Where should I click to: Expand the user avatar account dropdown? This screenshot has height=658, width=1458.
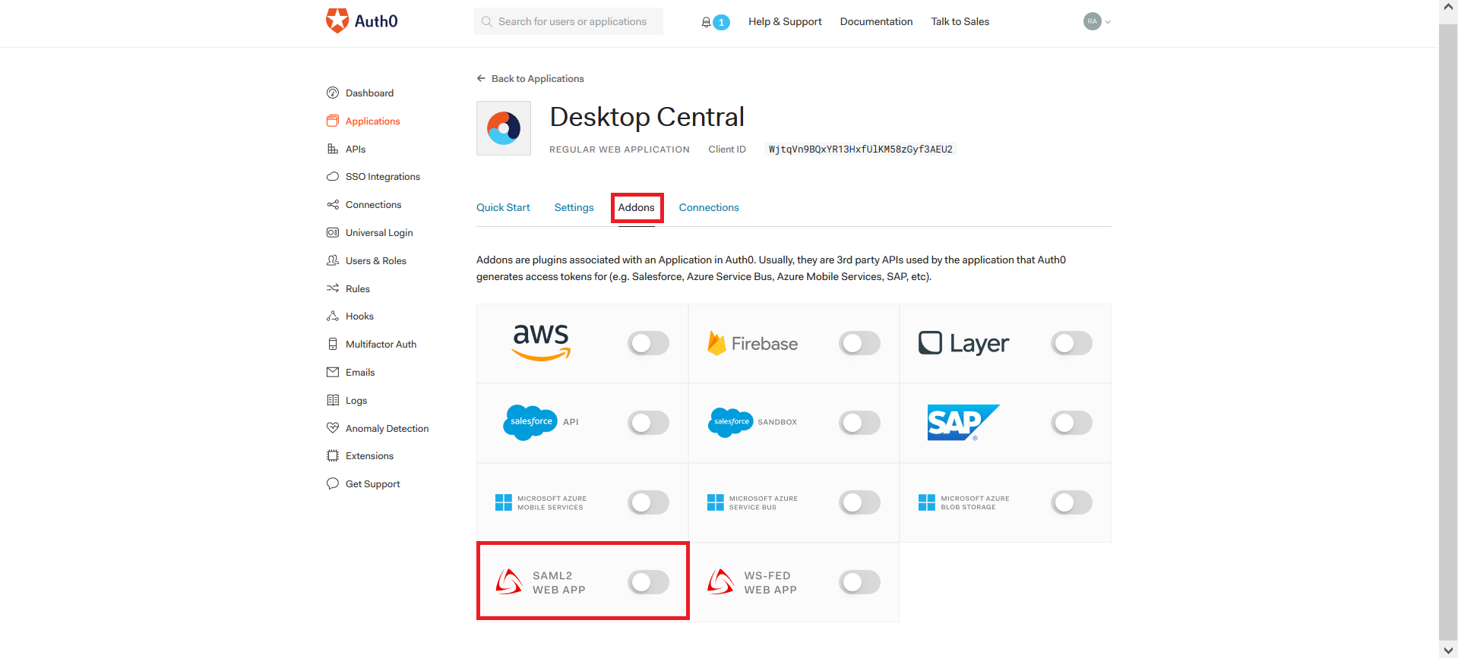point(1097,21)
